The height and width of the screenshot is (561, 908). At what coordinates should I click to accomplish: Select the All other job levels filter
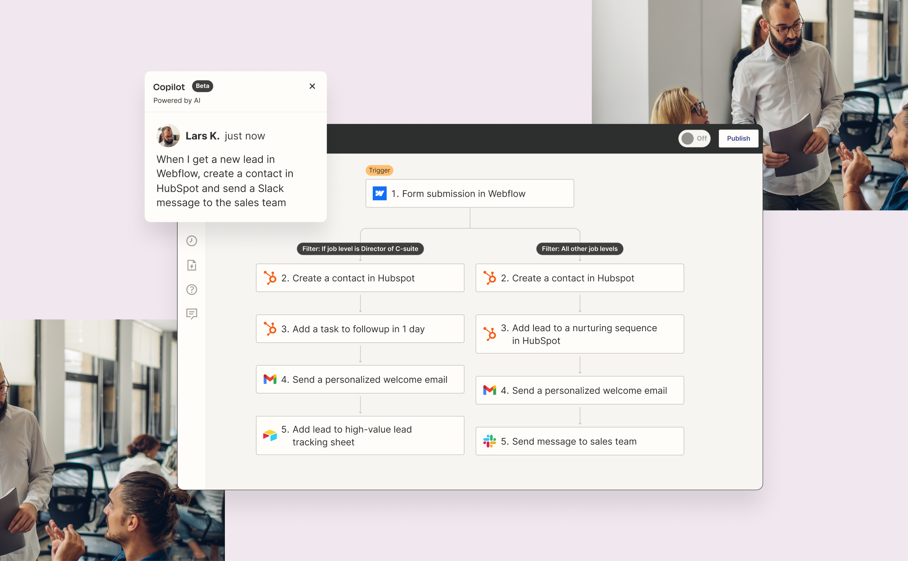(x=579, y=248)
